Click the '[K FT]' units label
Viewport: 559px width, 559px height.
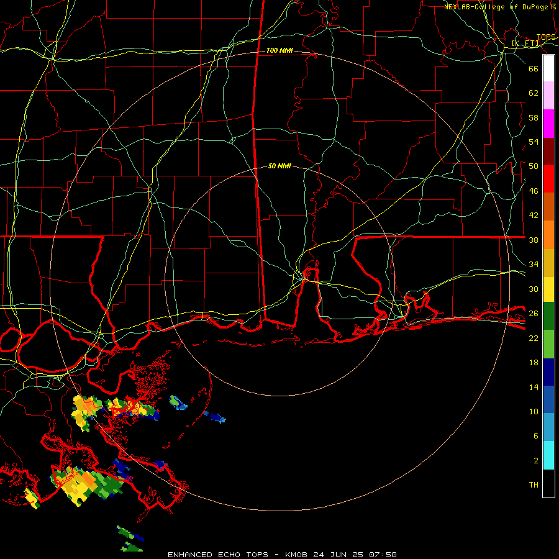526,43
